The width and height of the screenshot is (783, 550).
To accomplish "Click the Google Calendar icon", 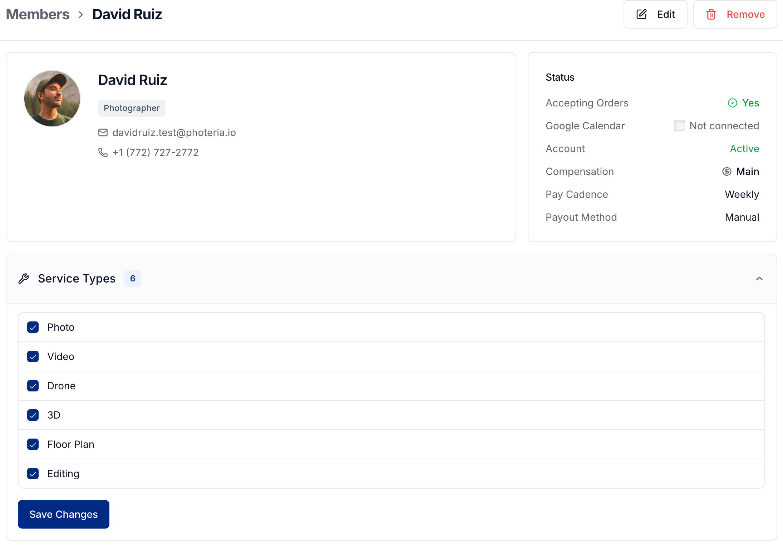I will [x=679, y=126].
